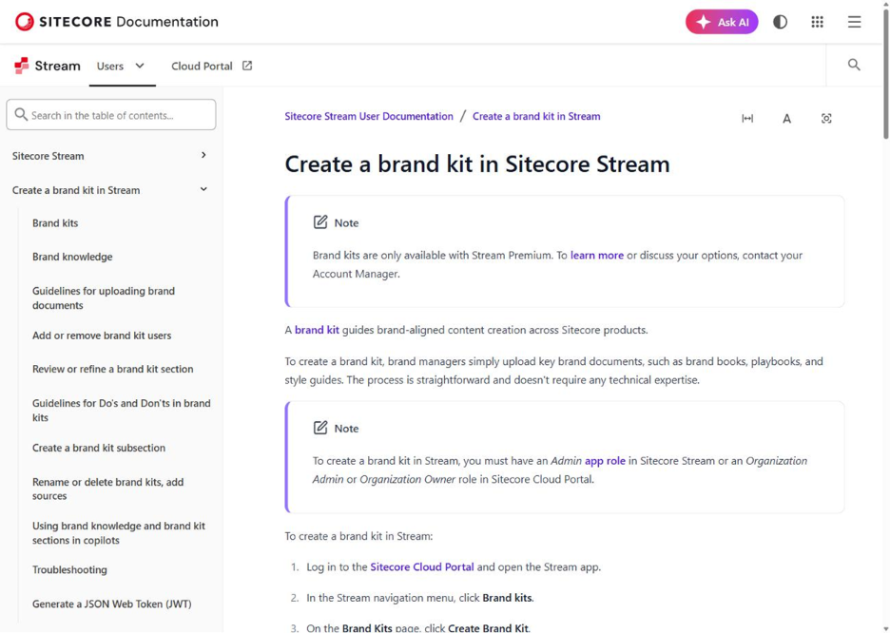Viewport: 890px width, 633px height.
Task: Select Create a brand kit in Stream sidebar item
Action: 76,191
